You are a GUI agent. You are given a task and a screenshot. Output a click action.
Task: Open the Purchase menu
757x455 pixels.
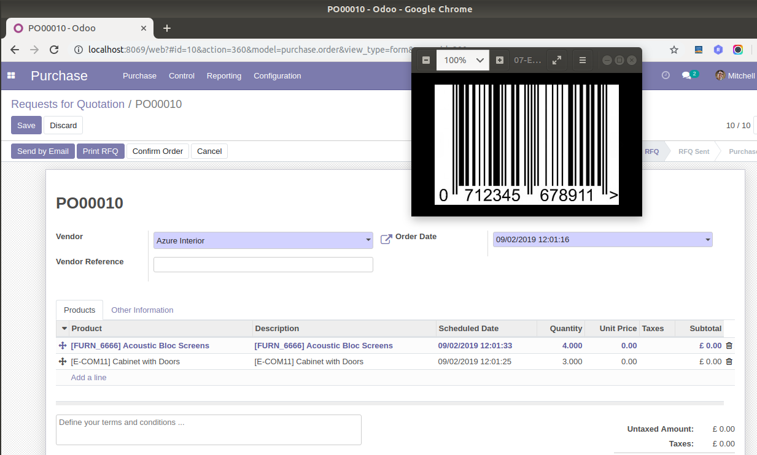click(x=139, y=76)
